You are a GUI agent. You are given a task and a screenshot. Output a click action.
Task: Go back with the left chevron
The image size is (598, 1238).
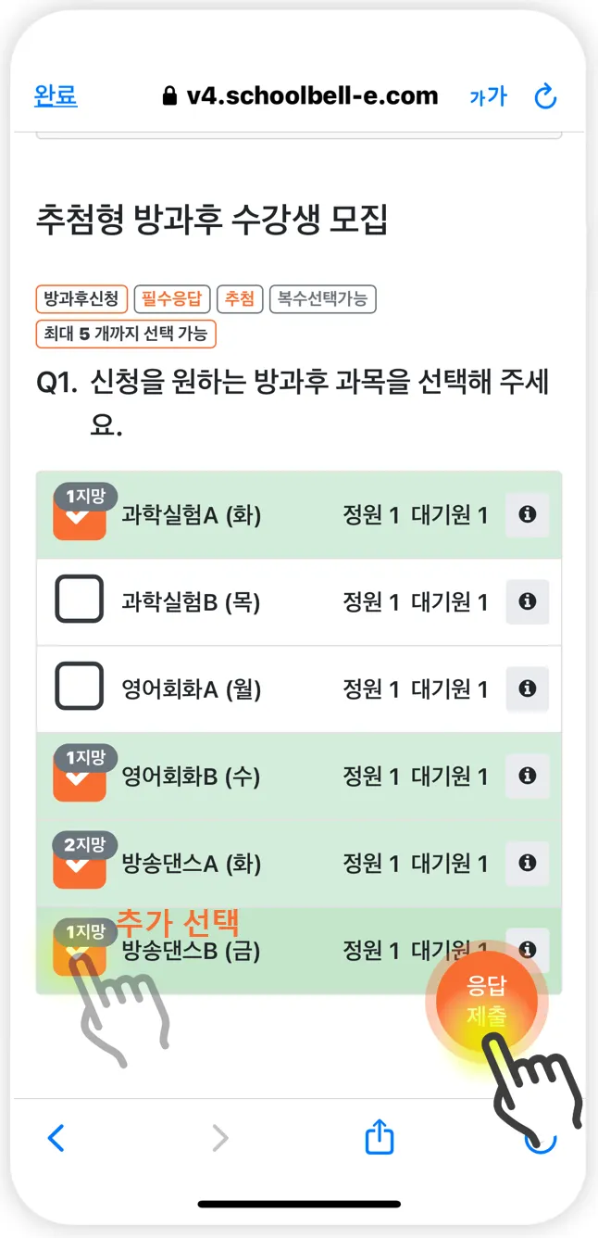56,1138
